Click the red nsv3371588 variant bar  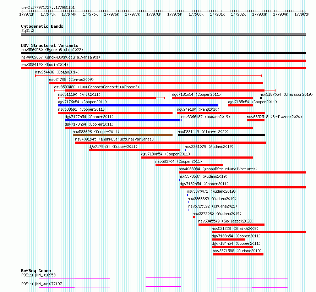coord(238,254)
